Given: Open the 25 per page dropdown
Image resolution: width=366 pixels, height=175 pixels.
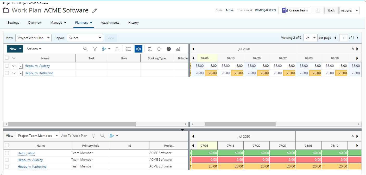Looking at the screenshot, I should click(311, 38).
